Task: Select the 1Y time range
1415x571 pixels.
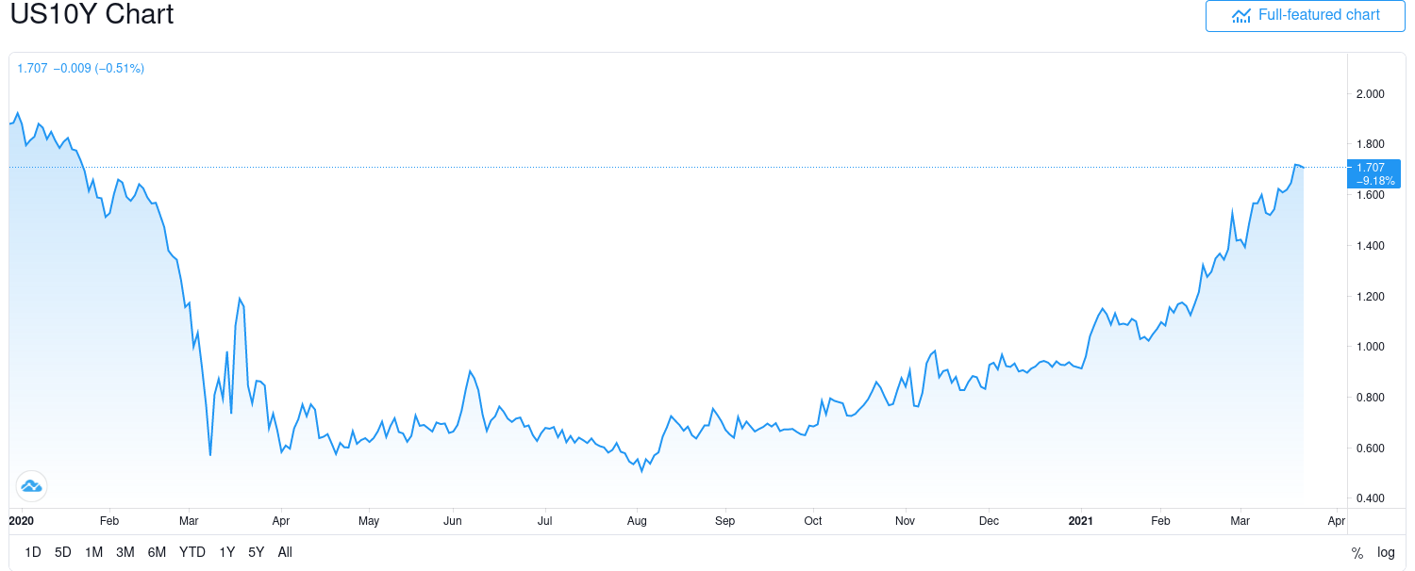Action: point(226,552)
